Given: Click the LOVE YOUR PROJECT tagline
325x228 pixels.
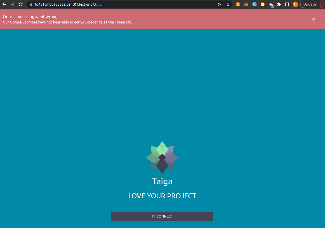Looking at the screenshot, I should pos(162,196).
